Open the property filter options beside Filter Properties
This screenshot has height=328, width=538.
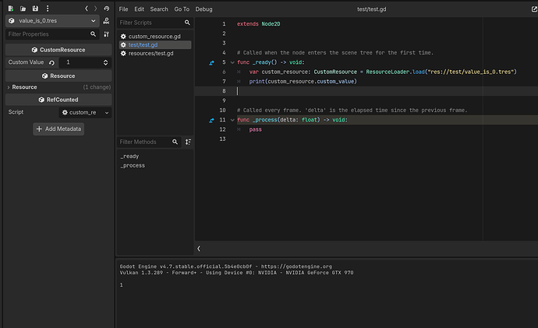point(107,34)
